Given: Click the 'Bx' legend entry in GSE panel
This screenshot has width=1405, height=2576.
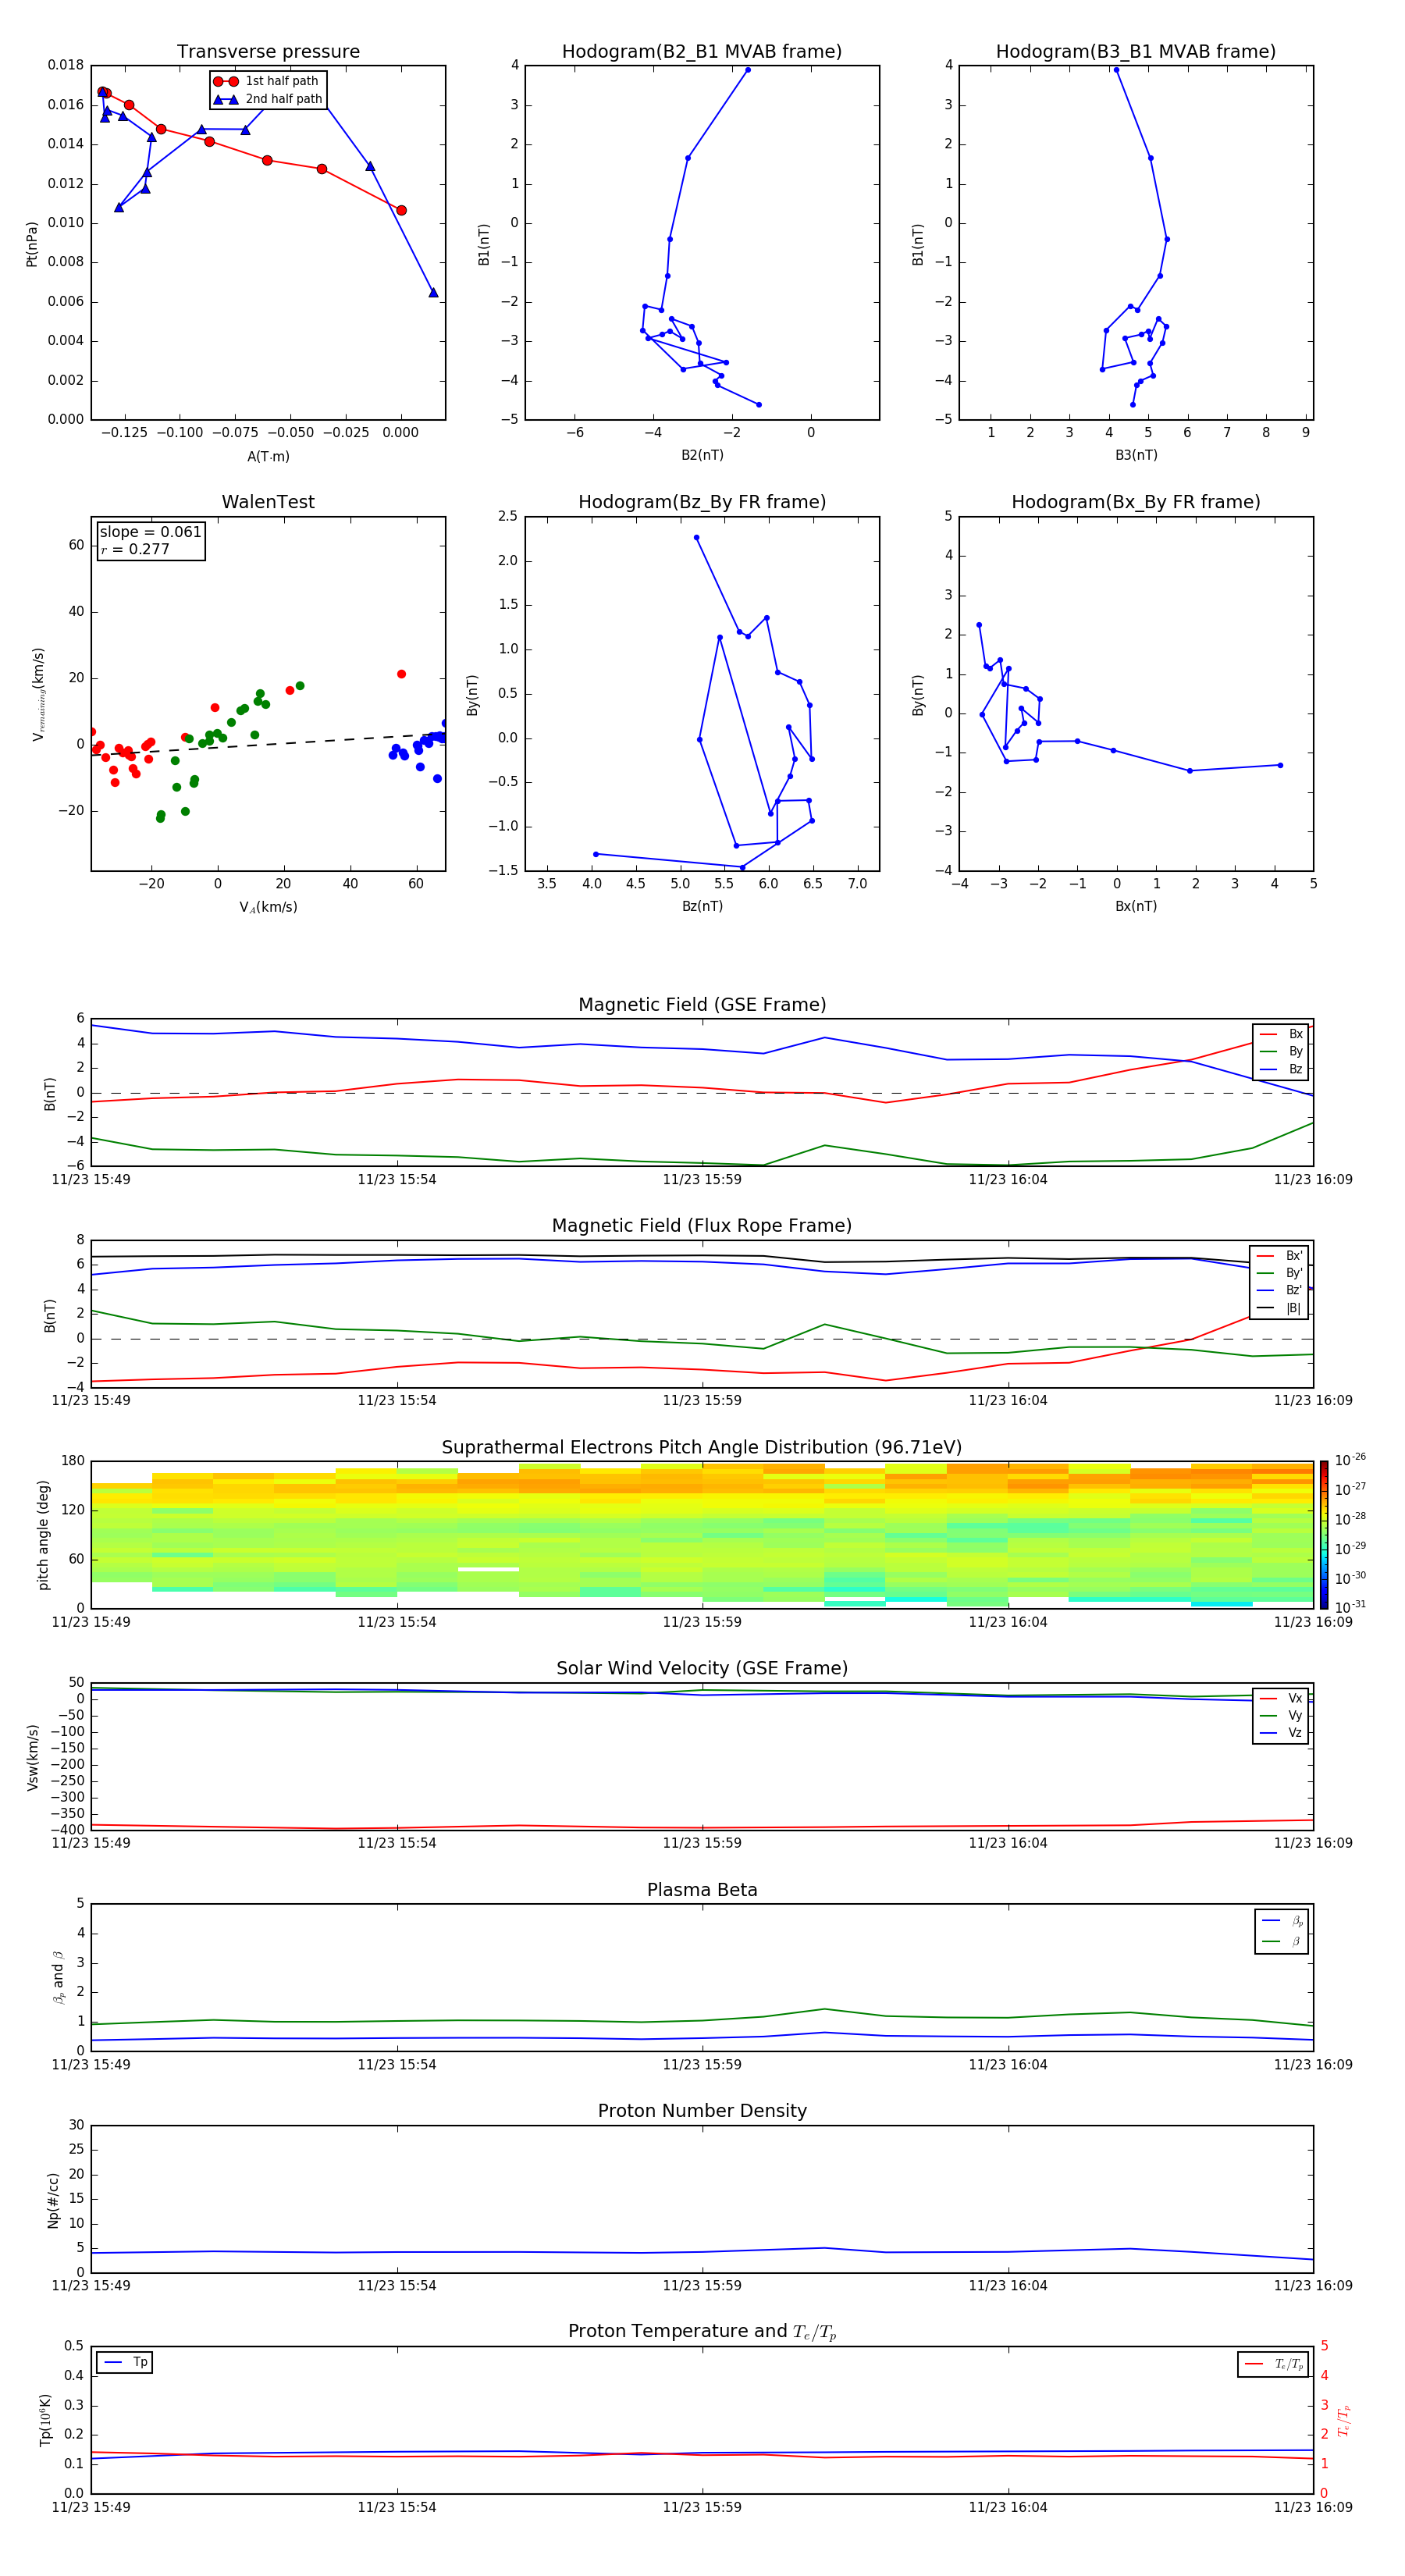Looking at the screenshot, I should [1281, 1034].
